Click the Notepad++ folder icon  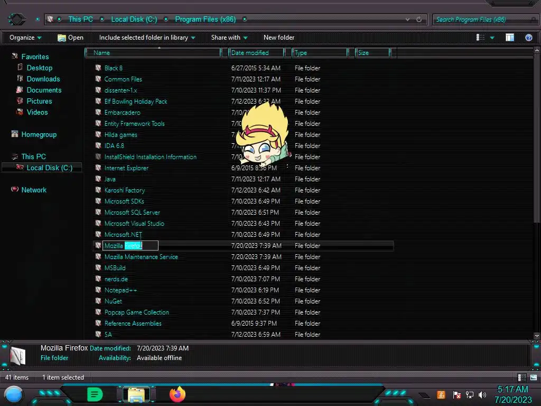click(98, 290)
